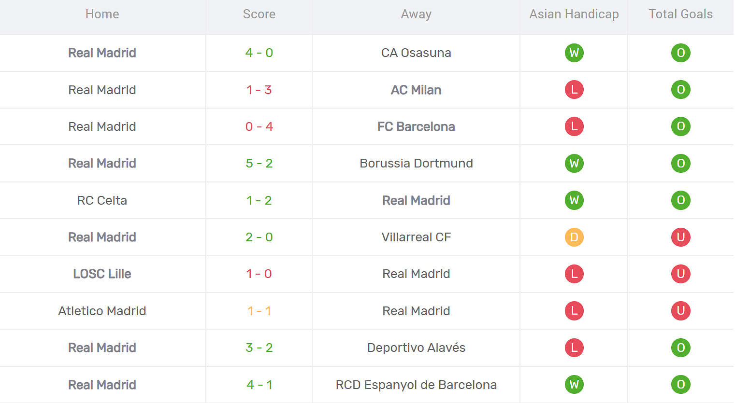
Task: Click the Asian Handicap column header
Action: (574, 14)
